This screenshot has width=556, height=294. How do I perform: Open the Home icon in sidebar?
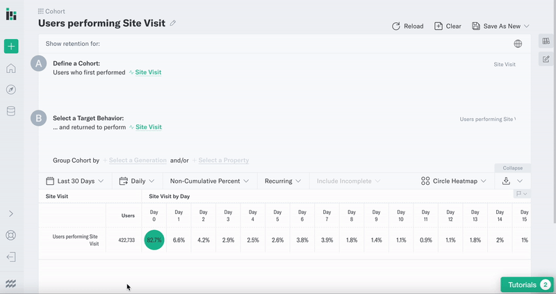pos(11,68)
